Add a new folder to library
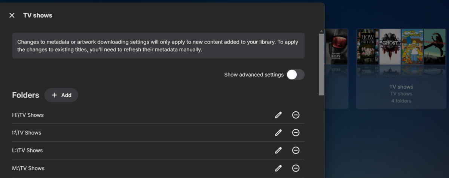This screenshot has width=449, height=178. pyautogui.click(x=61, y=95)
